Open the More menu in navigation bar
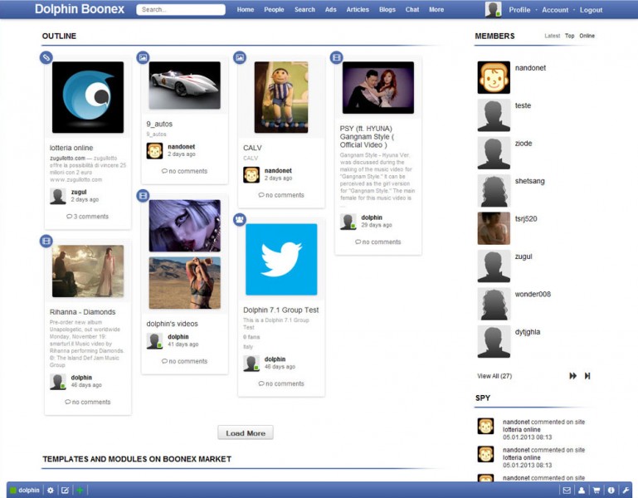The height and width of the screenshot is (498, 638). 436,10
